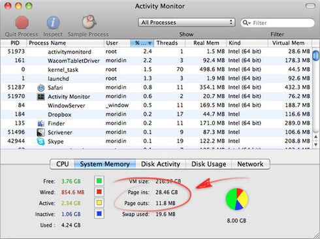320x239 pixels.
Task: Sort by the User column header
Action: click(x=117, y=43)
